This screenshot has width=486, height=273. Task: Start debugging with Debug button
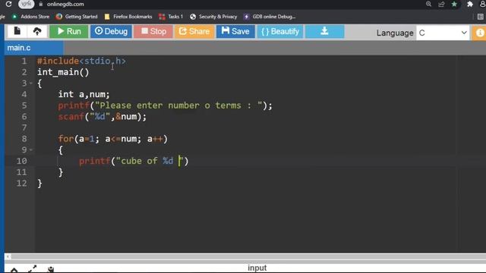(x=111, y=31)
